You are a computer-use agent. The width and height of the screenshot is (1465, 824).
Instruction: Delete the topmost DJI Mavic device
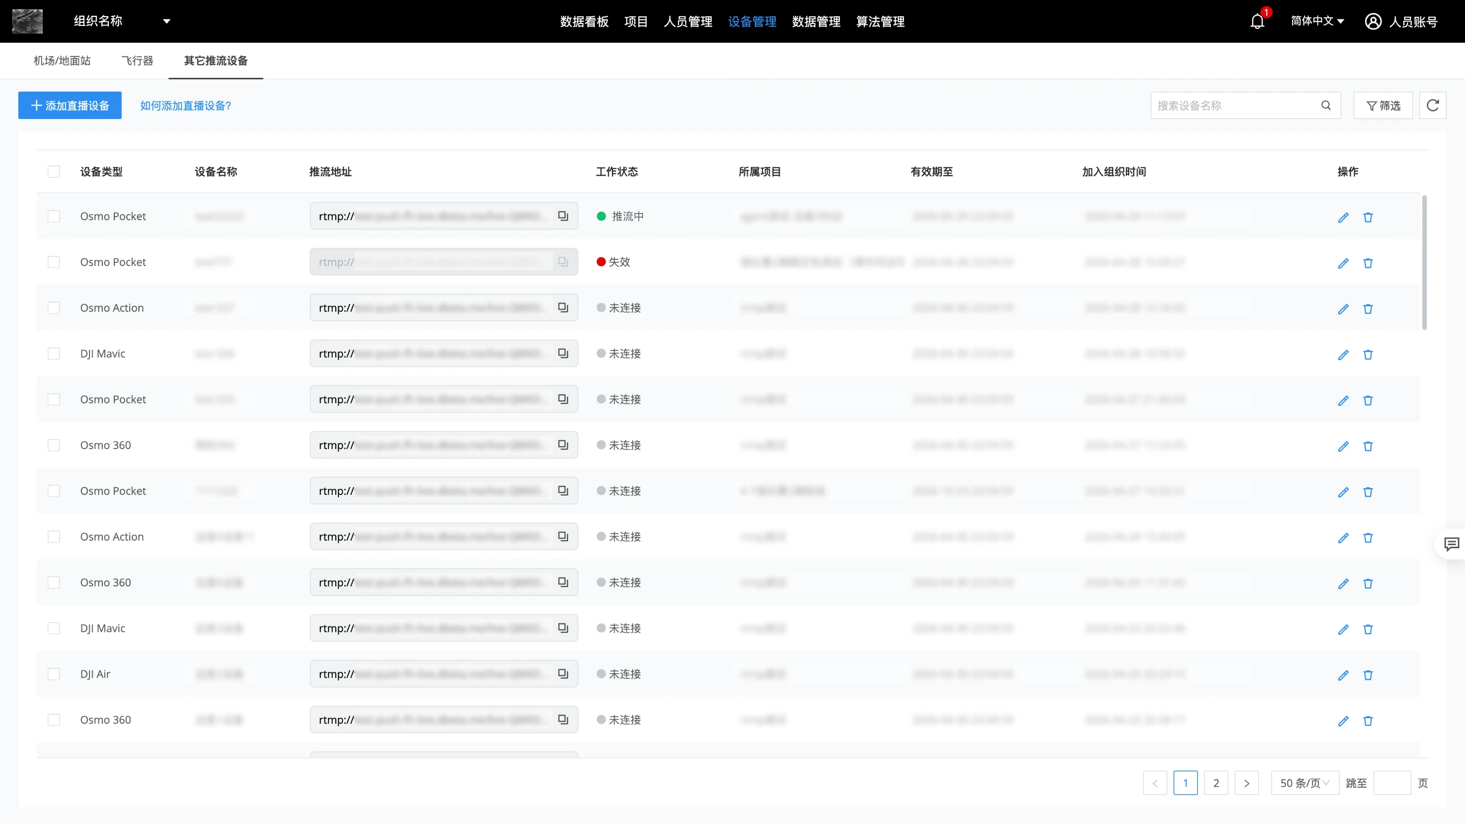(x=1368, y=355)
